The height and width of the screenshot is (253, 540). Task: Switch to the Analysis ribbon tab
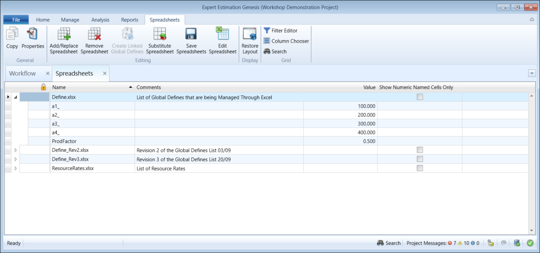click(x=100, y=20)
